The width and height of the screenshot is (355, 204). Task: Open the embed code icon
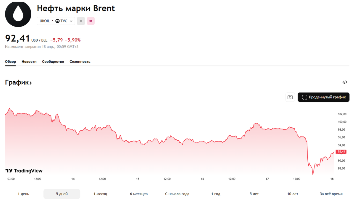point(345,82)
